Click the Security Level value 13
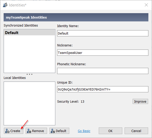The width and height of the screenshot is (152, 138). [82, 102]
